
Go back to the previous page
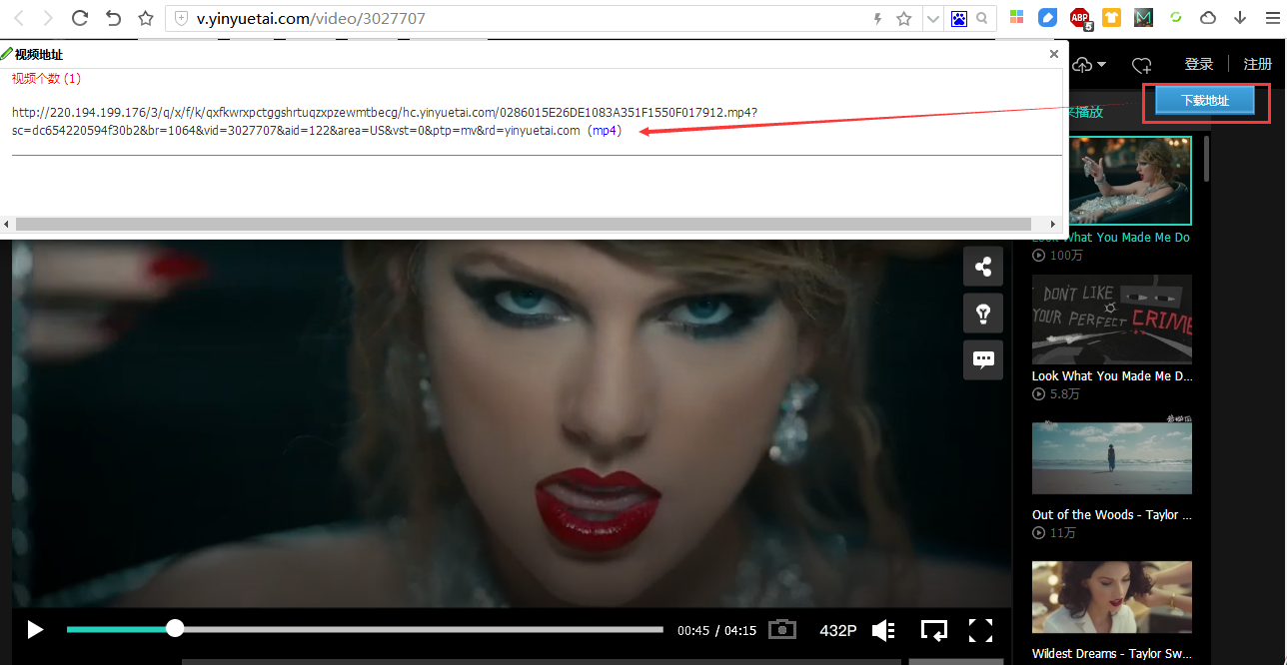tap(18, 18)
